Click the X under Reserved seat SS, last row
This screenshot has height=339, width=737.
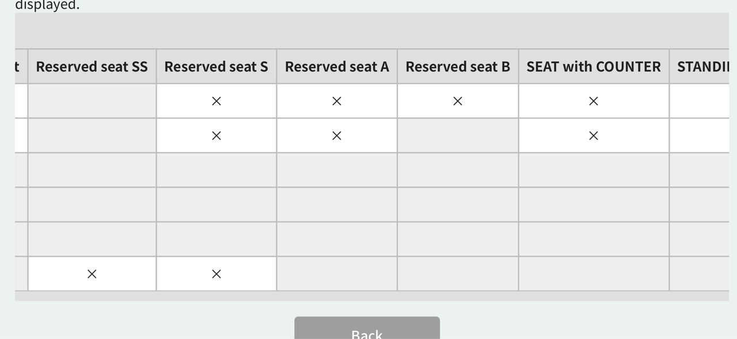tap(92, 274)
